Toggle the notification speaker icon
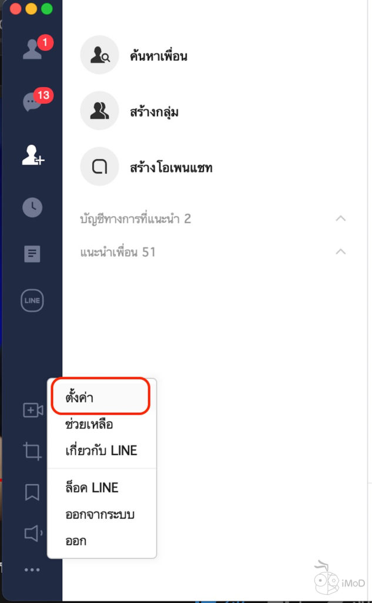 [33, 533]
